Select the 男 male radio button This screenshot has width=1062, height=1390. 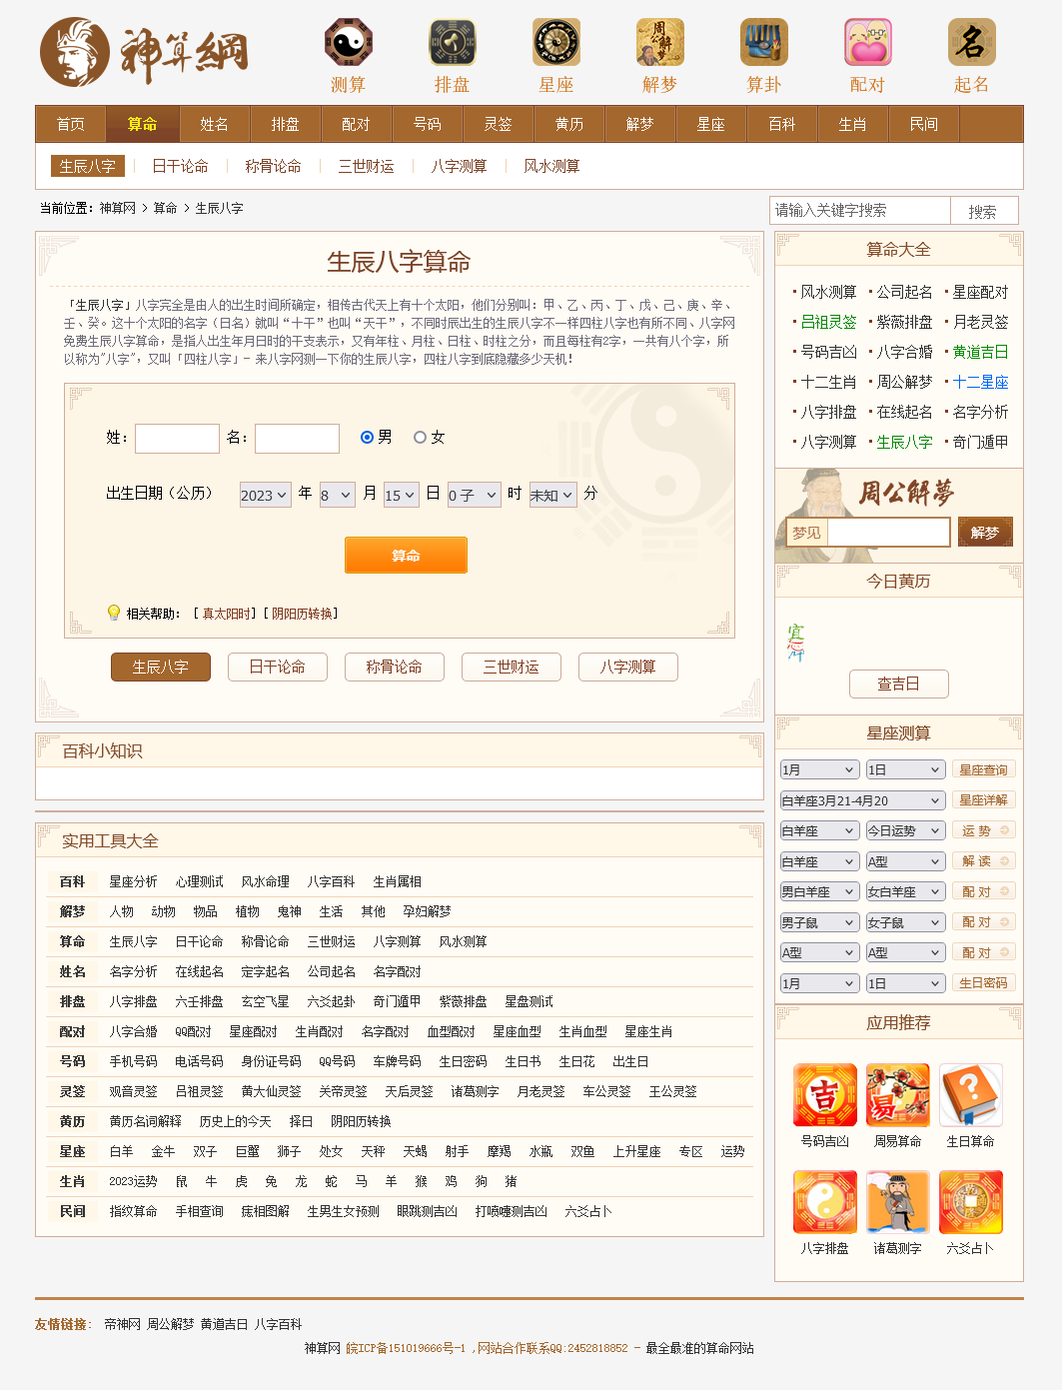365,437
